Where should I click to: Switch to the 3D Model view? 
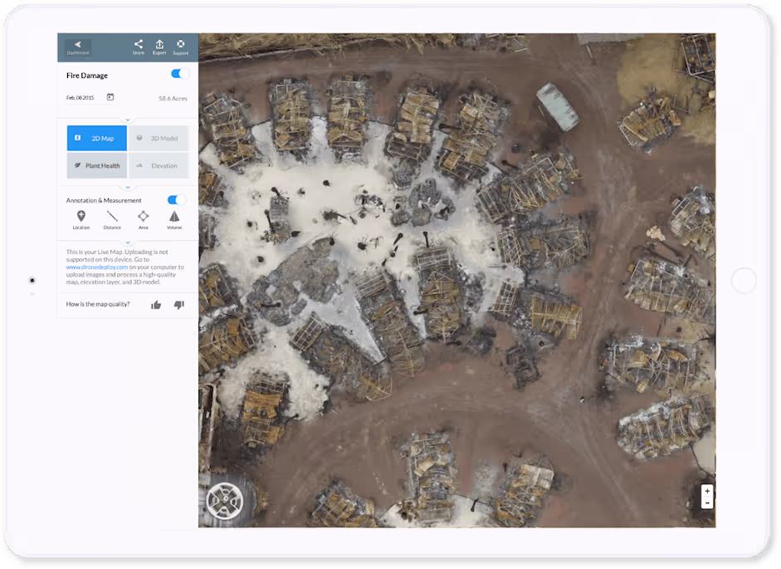coord(159,137)
